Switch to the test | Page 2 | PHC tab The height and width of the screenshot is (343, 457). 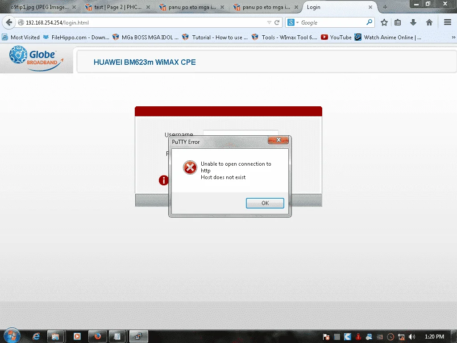118,7
